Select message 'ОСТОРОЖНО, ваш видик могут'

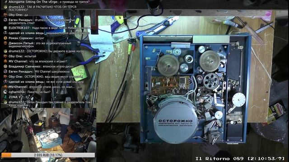(53, 76)
